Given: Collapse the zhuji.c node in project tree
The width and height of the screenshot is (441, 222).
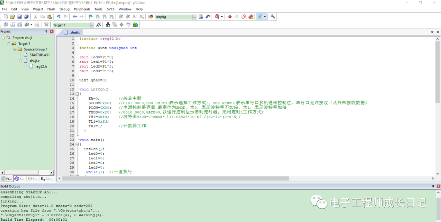Looking at the screenshot, I should point(20,61).
